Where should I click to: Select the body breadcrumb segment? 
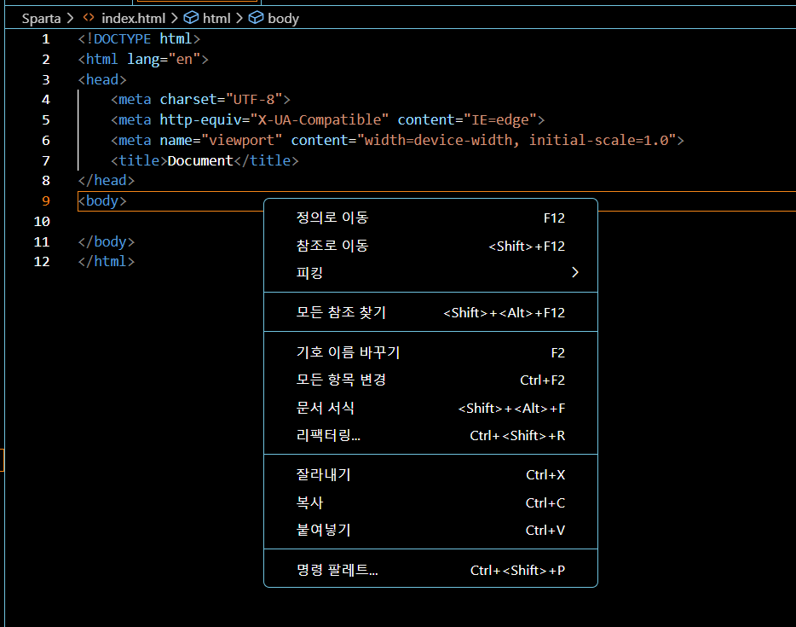[283, 19]
